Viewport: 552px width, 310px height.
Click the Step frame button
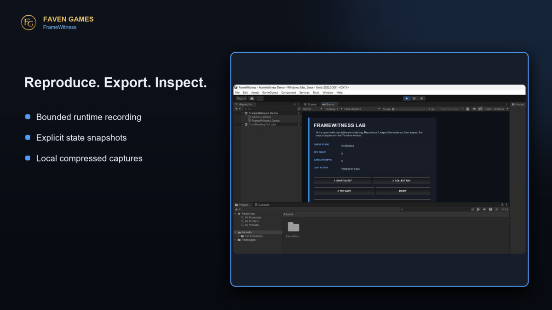pos(422,98)
